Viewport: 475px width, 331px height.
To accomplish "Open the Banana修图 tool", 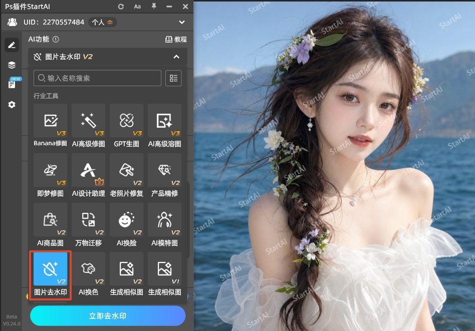I will tap(50, 121).
